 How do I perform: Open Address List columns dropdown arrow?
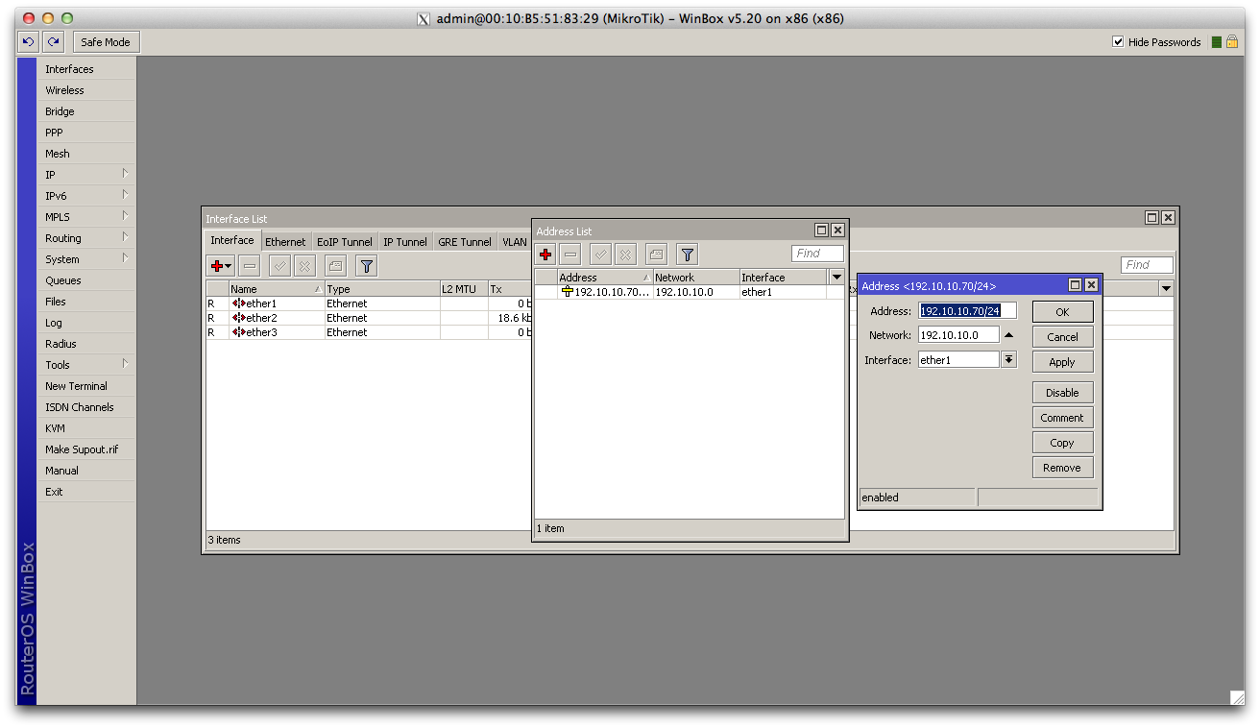point(836,278)
